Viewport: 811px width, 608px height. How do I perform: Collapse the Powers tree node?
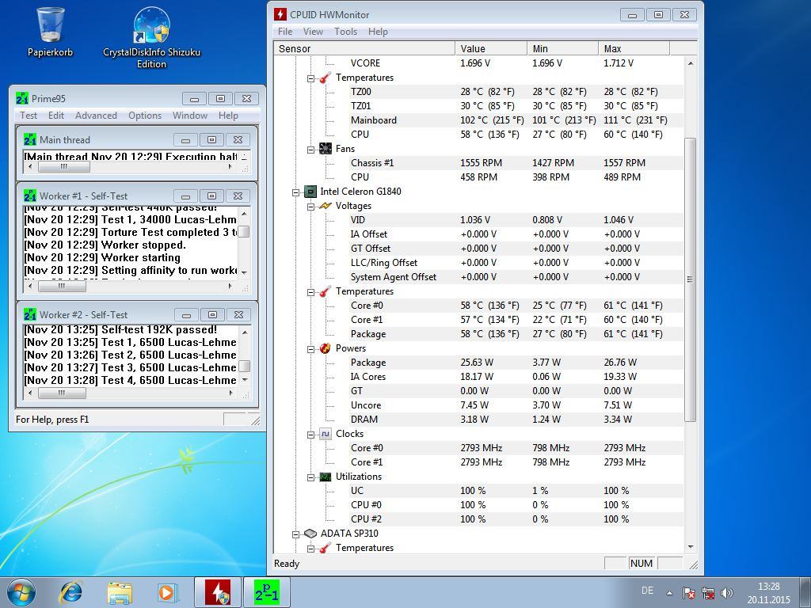[x=310, y=349]
